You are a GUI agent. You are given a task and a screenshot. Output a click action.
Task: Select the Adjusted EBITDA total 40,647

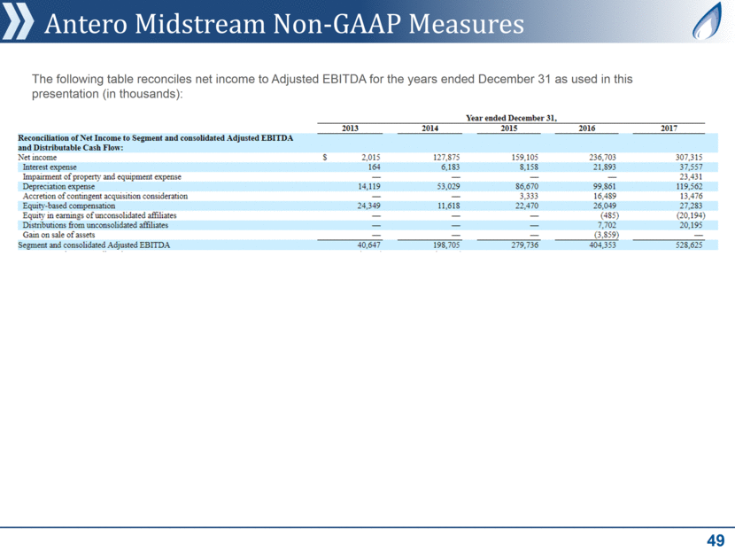coord(369,245)
